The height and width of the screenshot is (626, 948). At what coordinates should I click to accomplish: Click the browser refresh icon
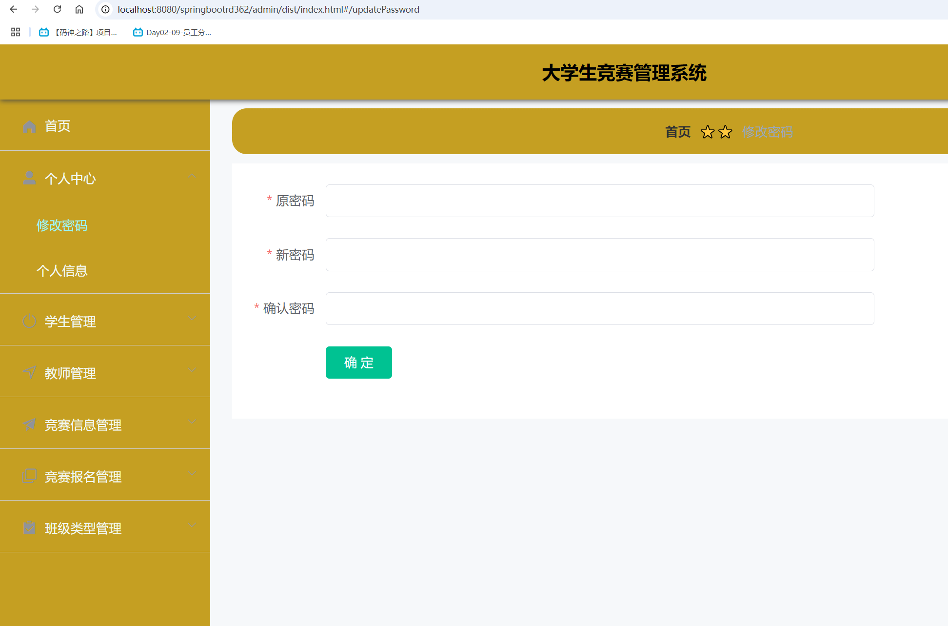coord(57,9)
